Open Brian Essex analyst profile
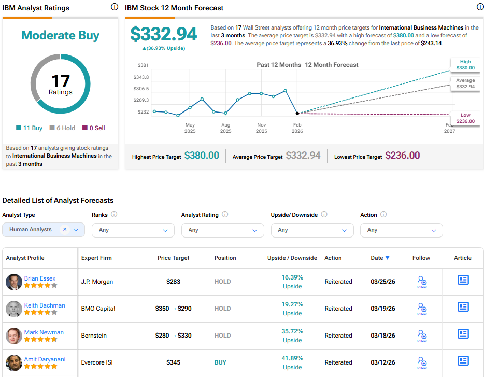This screenshot has width=484, height=377. (x=40, y=278)
